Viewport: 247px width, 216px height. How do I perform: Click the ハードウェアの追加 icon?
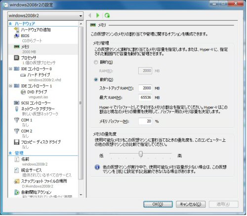(x=16, y=30)
